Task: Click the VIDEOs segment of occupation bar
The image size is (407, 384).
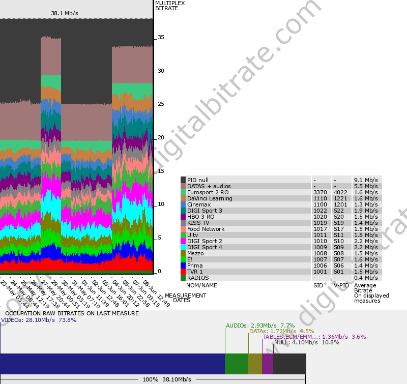Action: click(112, 364)
